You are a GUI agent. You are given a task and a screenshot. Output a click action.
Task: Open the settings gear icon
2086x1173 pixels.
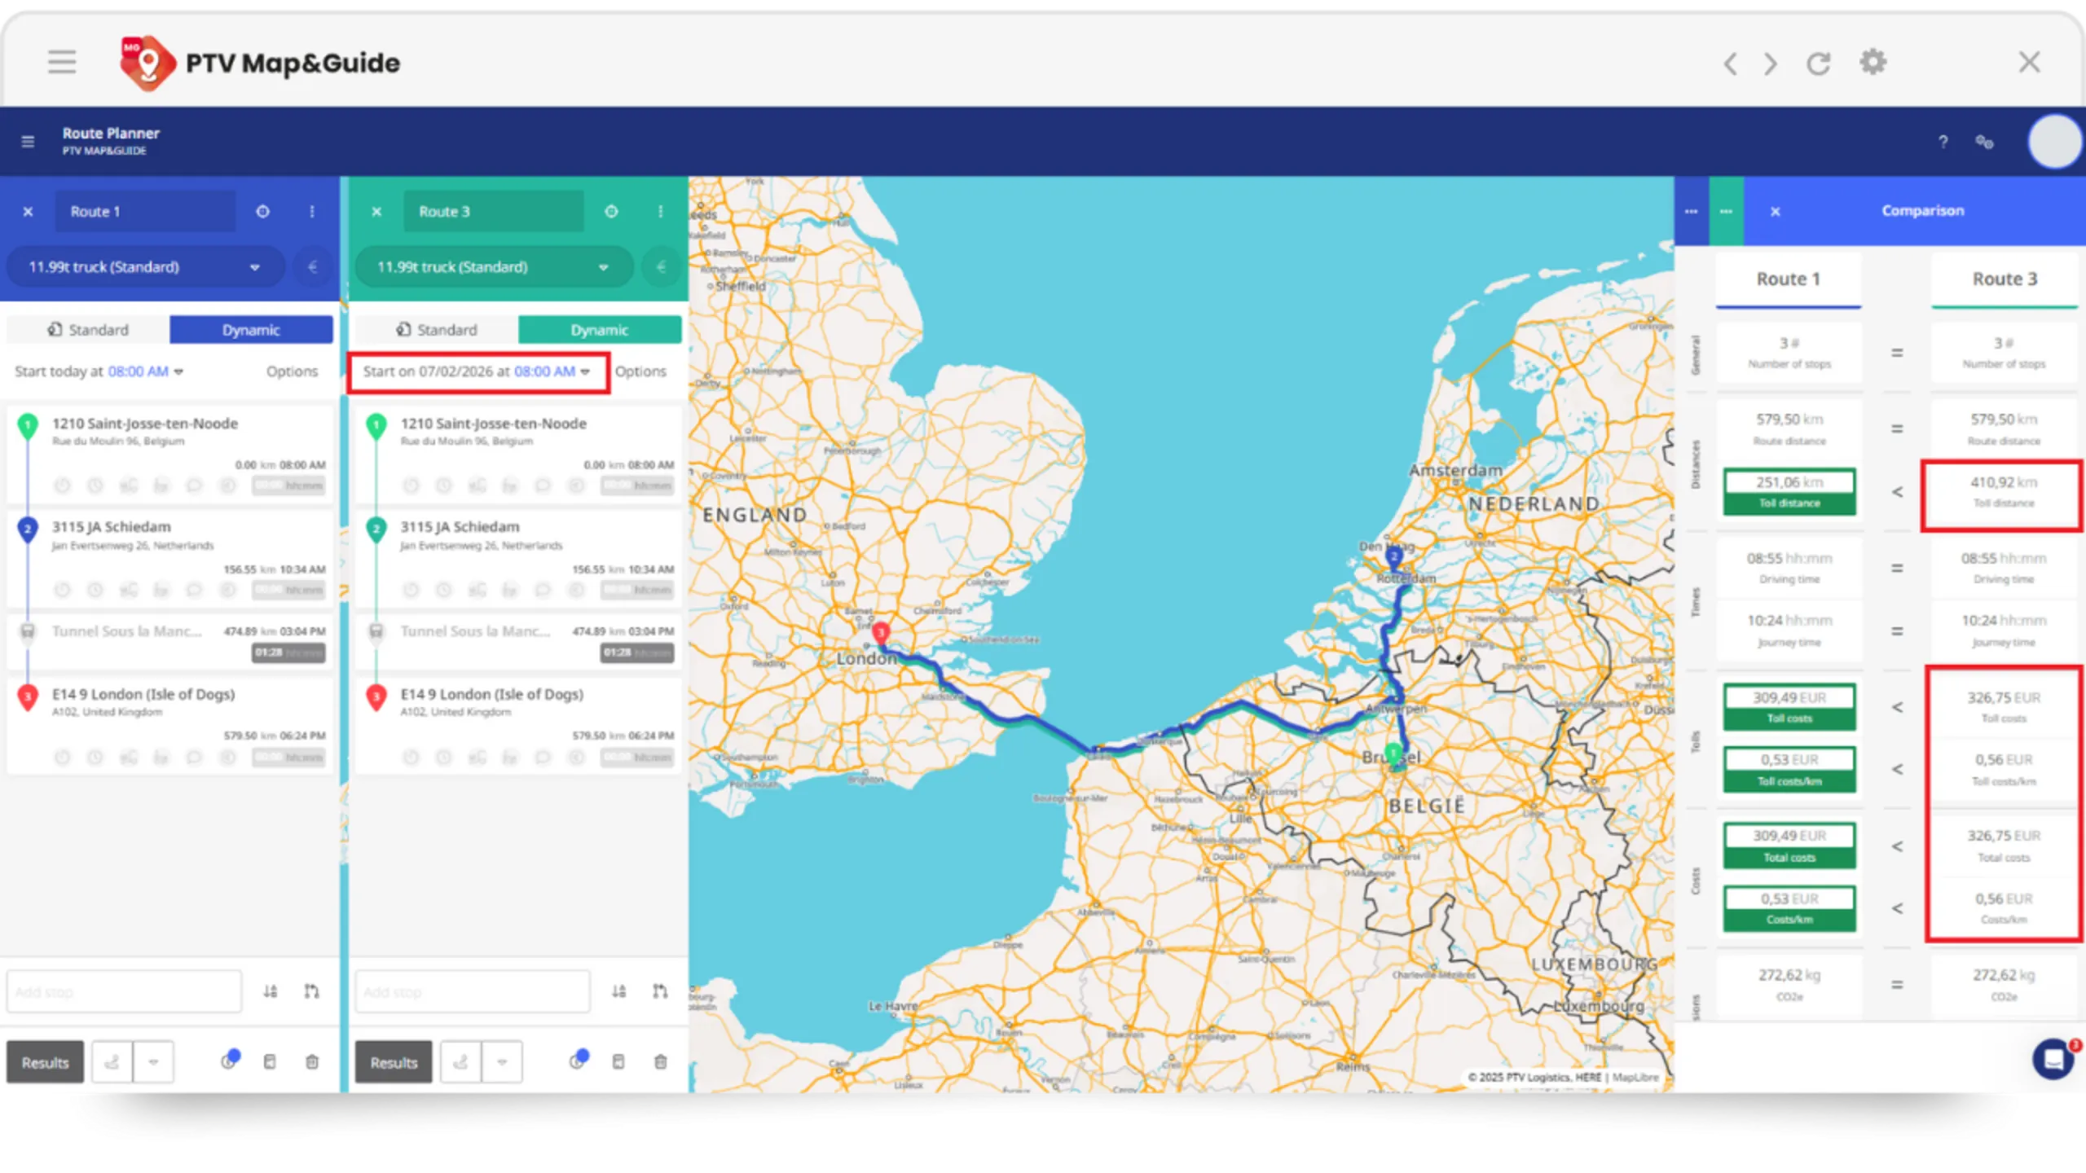pos(1873,62)
